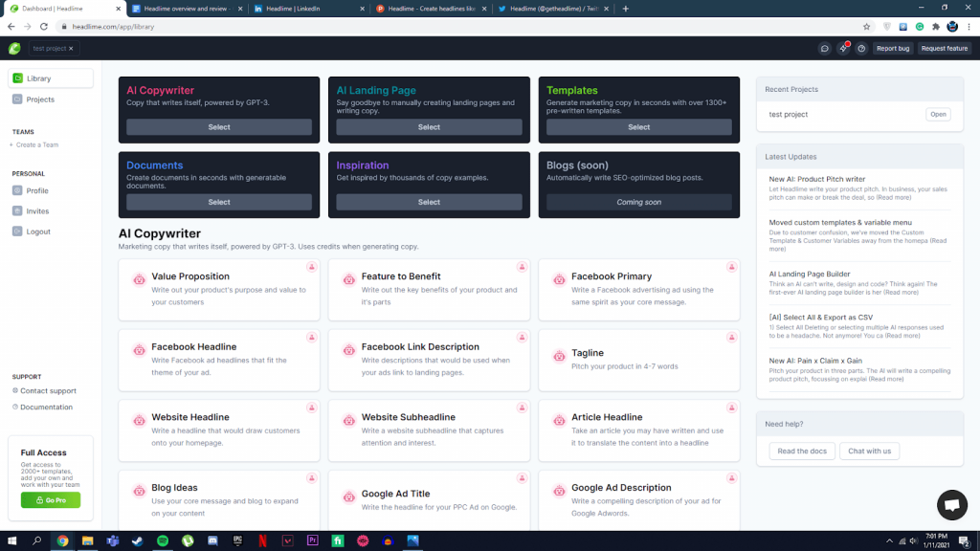Switch to the Headlime - Create headlines tab

click(431, 9)
